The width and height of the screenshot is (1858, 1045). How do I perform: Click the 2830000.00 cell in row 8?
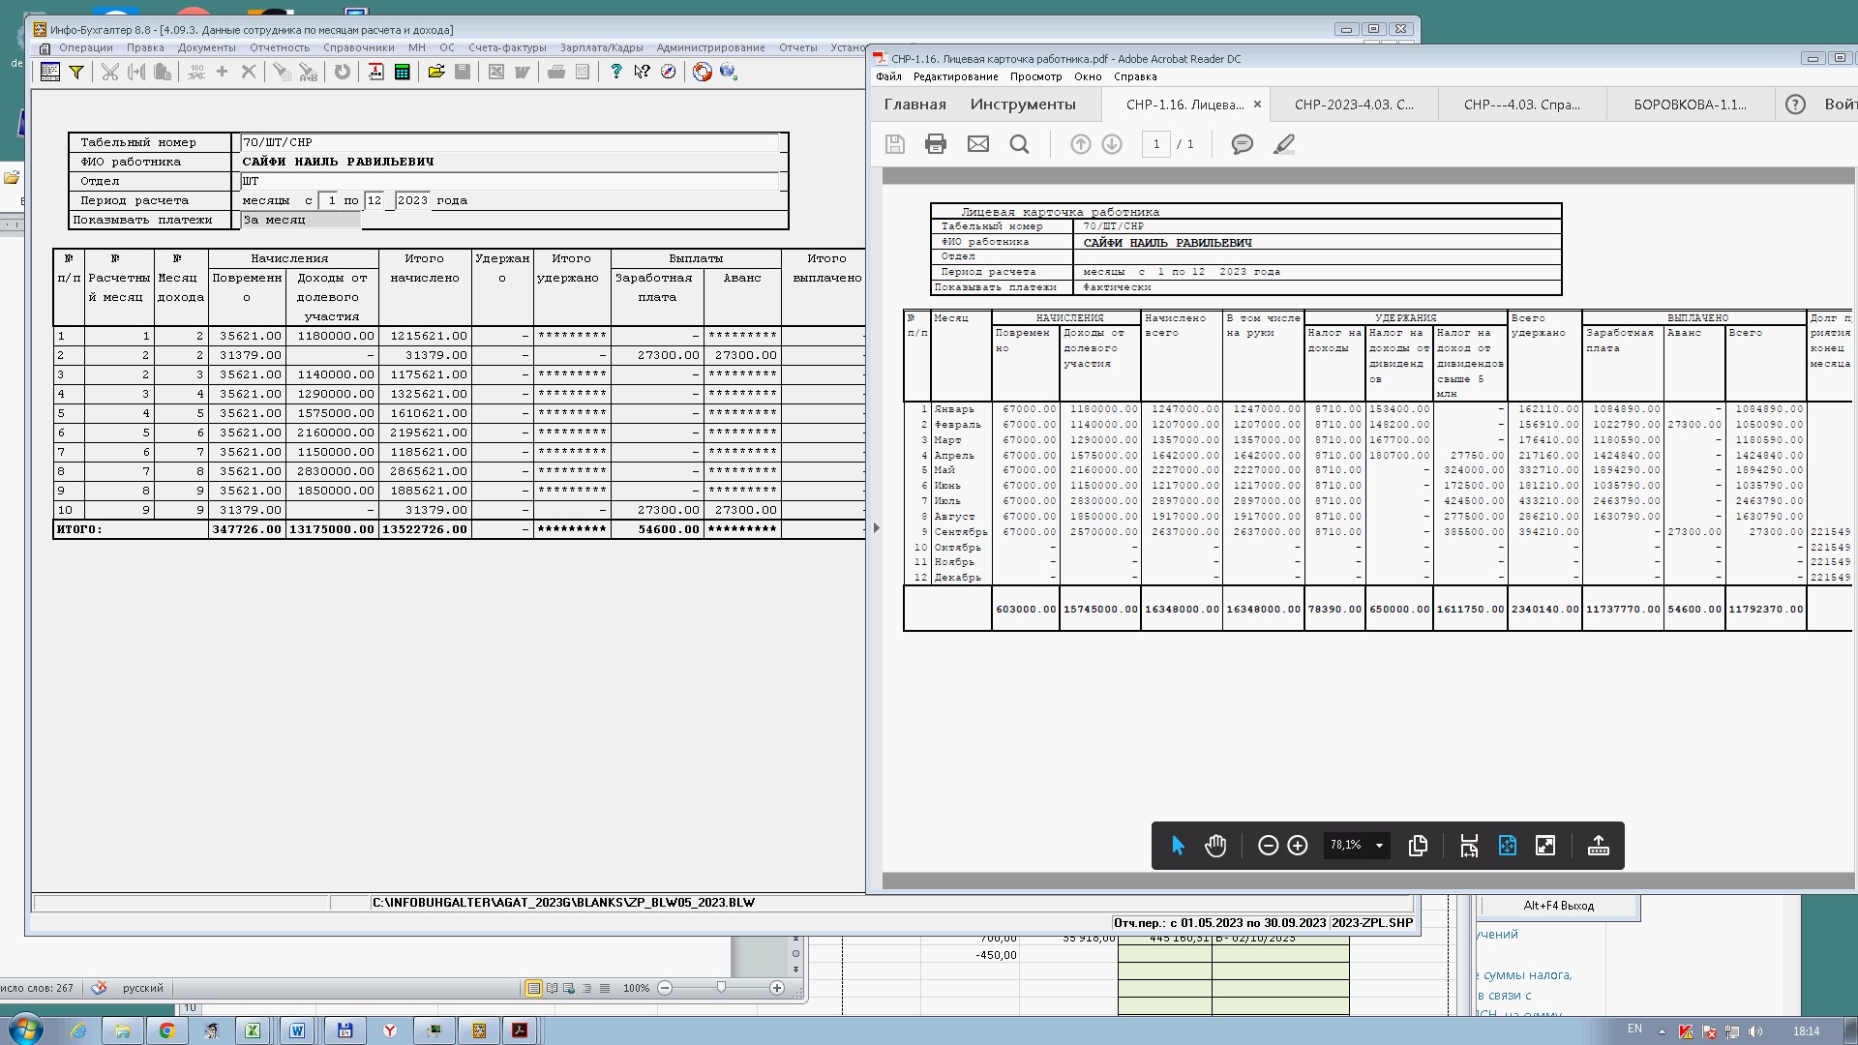click(332, 471)
